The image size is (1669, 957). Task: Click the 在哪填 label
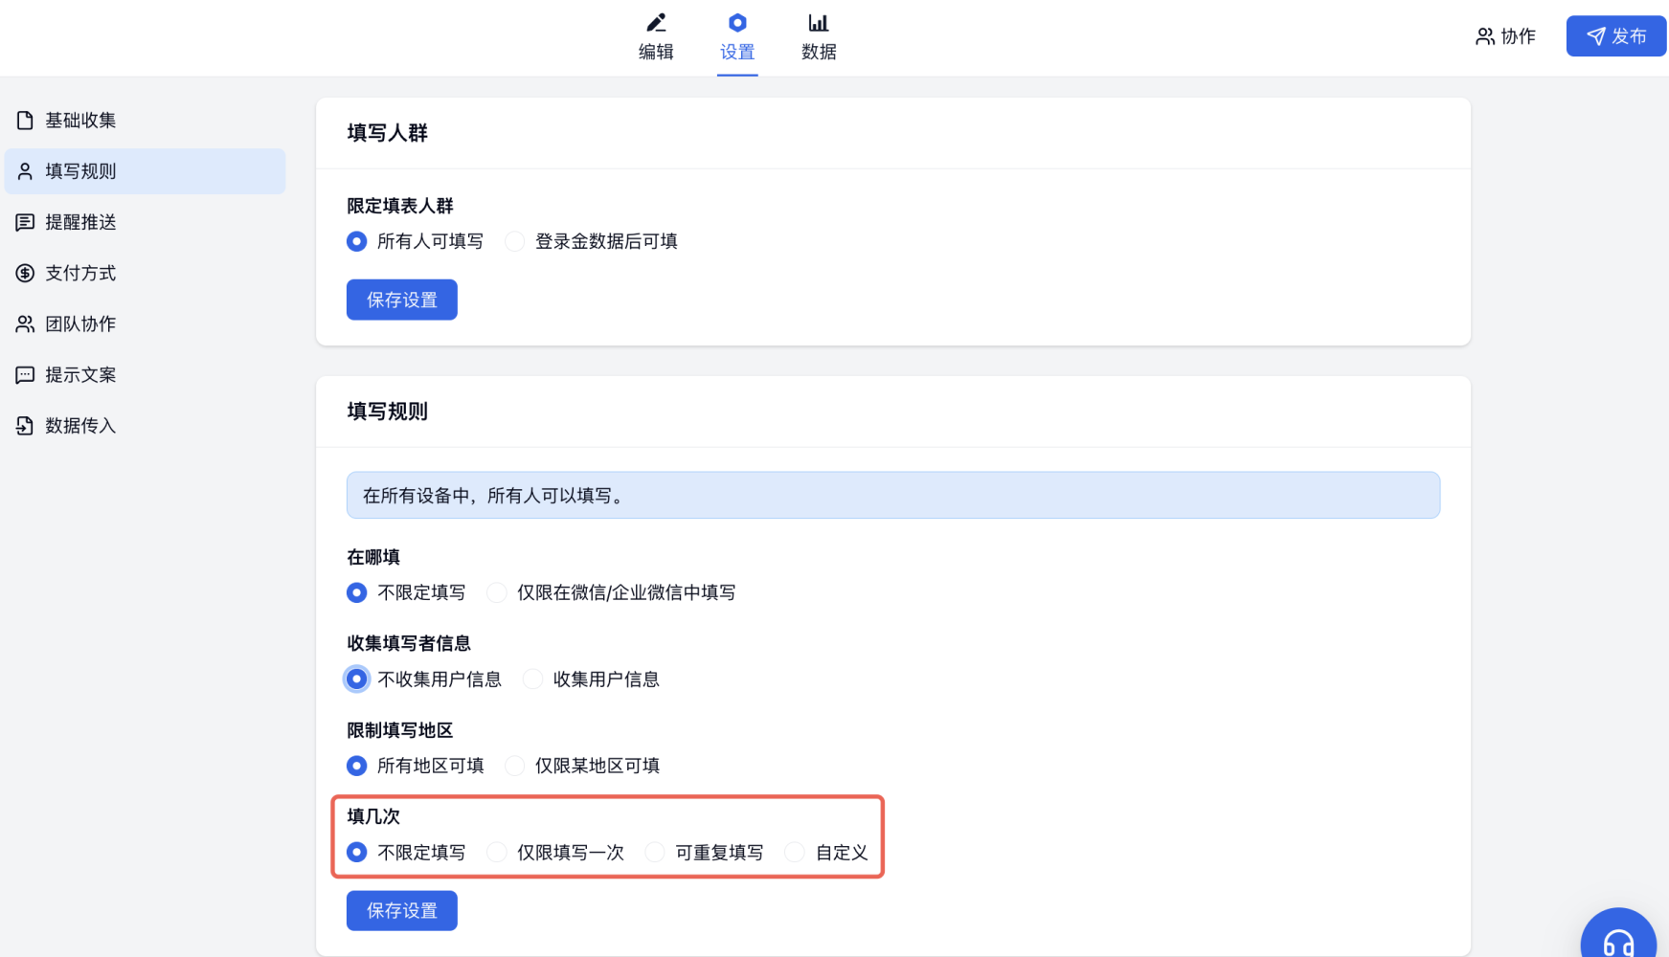pos(373,557)
